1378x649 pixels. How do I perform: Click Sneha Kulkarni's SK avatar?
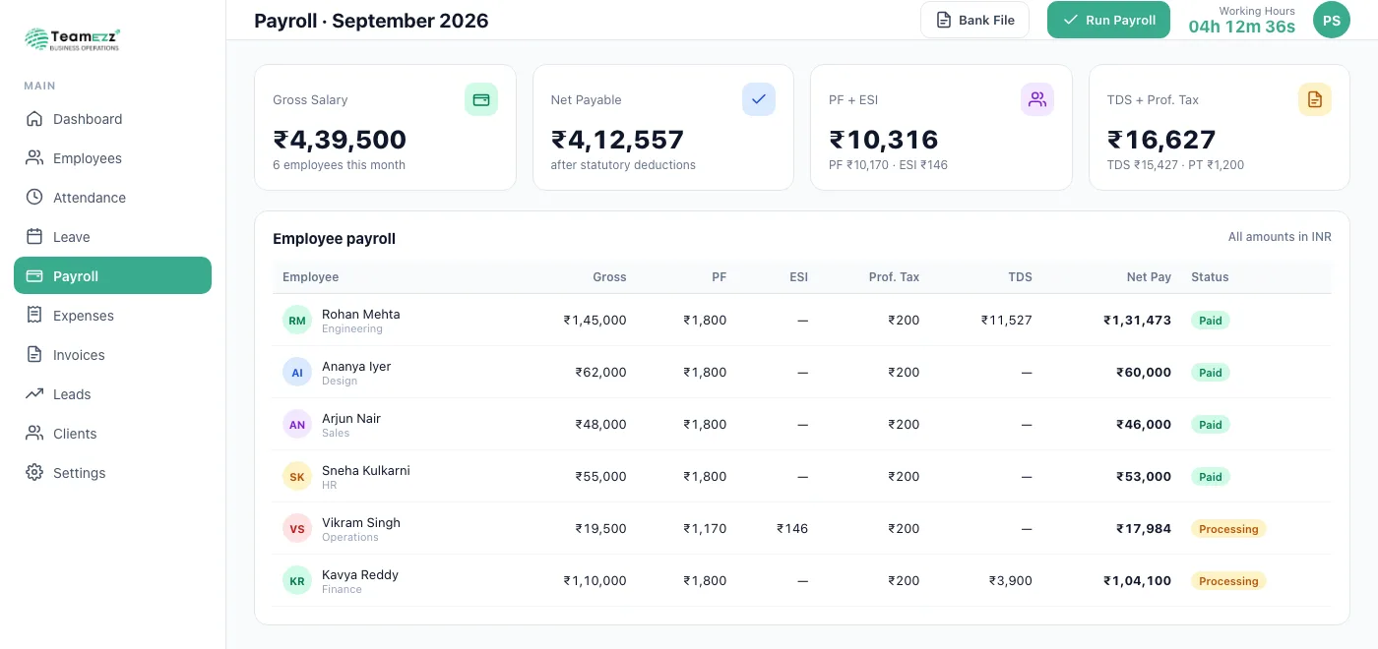pyautogui.click(x=297, y=477)
